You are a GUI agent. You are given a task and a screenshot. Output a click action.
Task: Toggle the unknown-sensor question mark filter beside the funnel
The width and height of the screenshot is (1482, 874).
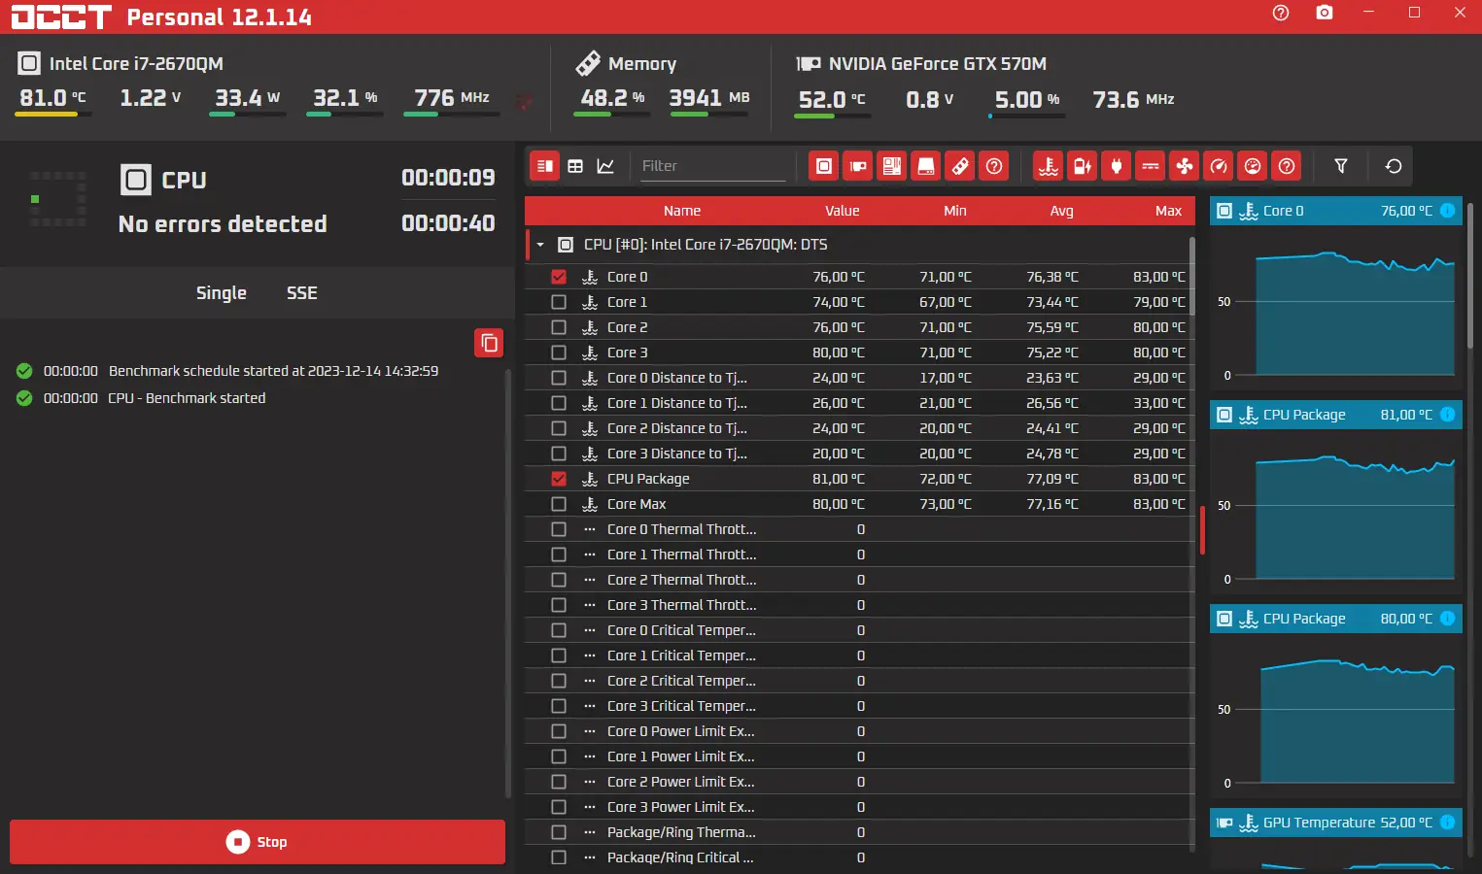pyautogui.click(x=1287, y=166)
